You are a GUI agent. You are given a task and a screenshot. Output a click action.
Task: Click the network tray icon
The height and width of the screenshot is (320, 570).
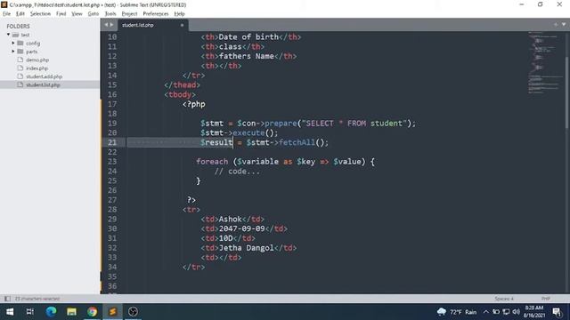click(x=506, y=312)
